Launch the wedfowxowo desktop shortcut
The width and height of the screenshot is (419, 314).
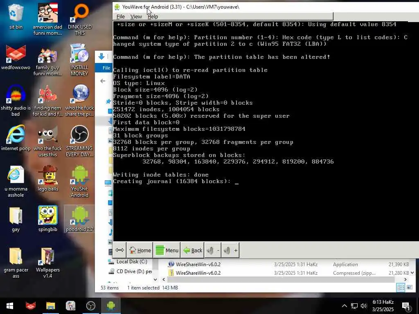click(16, 57)
